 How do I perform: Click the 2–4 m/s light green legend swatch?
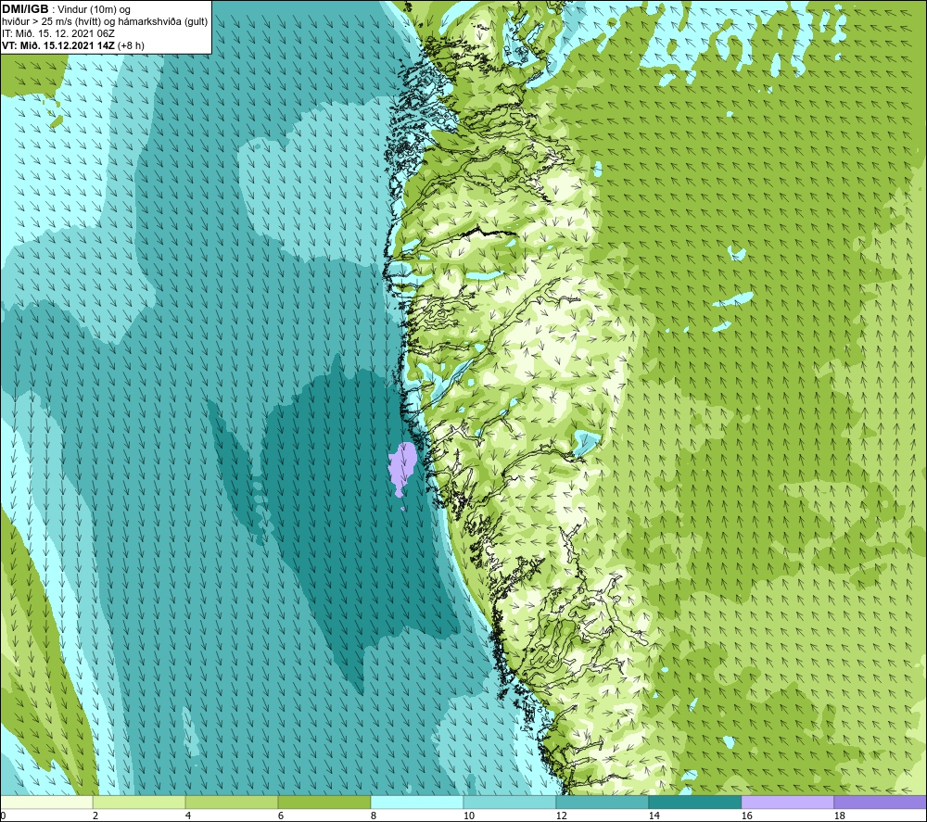[x=139, y=802]
